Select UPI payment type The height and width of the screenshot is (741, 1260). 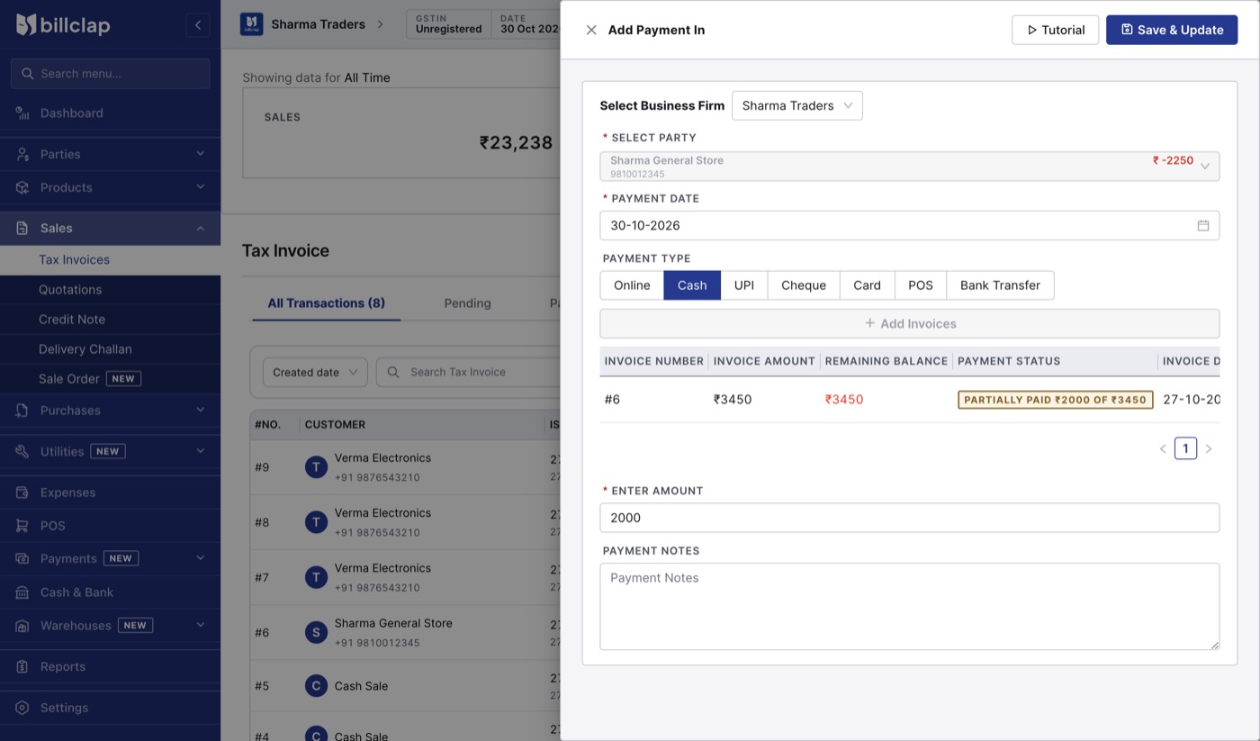pyautogui.click(x=744, y=285)
